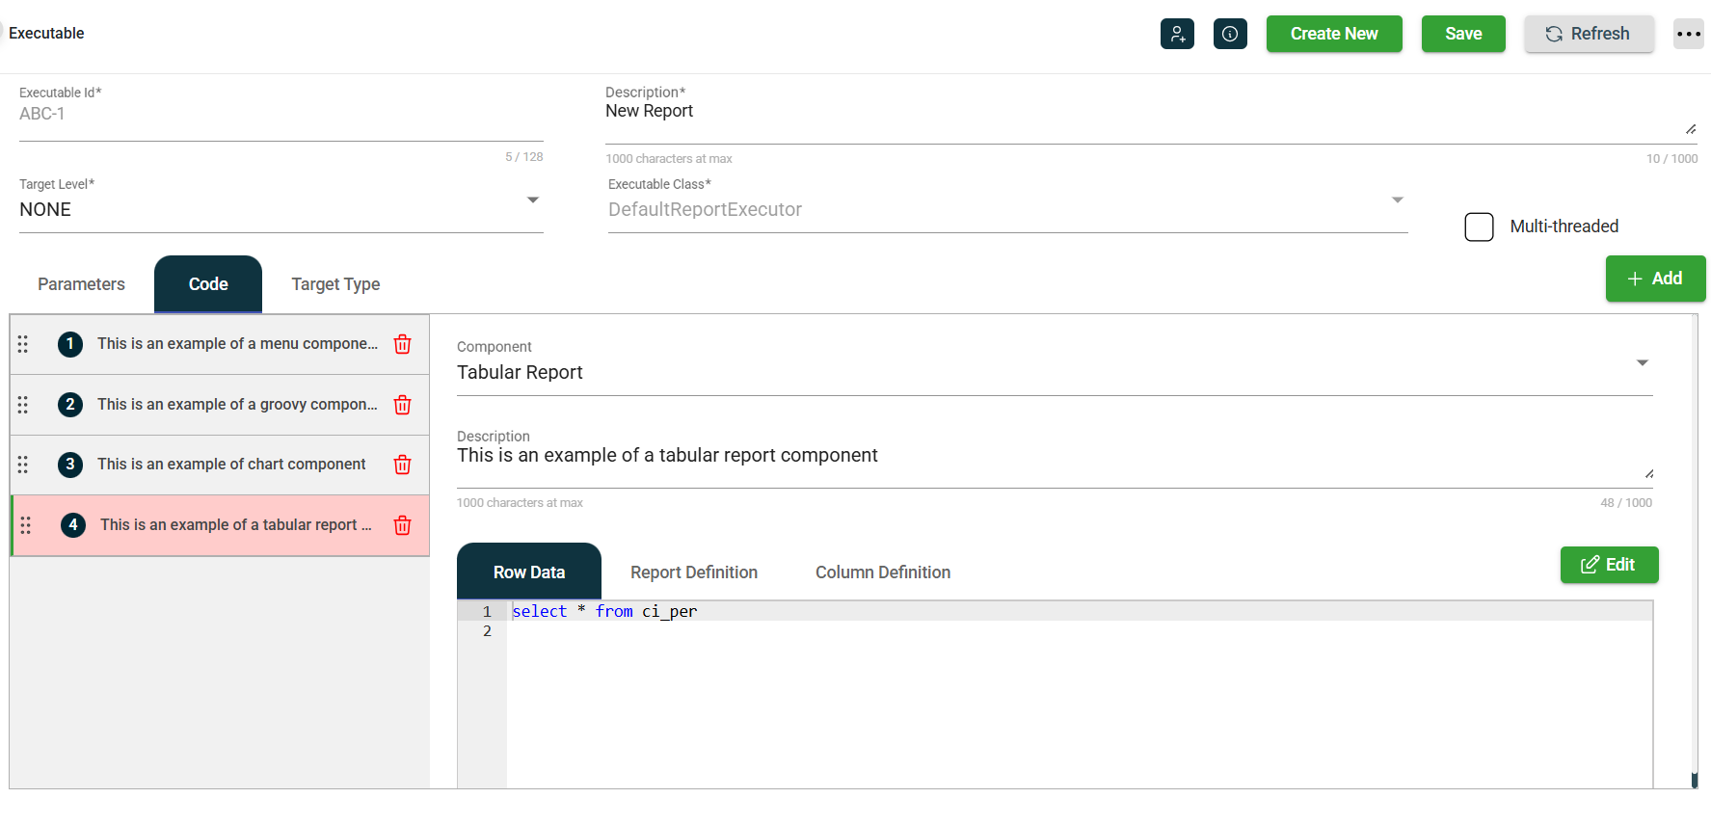1711x825 pixels.
Task: Open the Executable Class dropdown
Action: (1397, 200)
